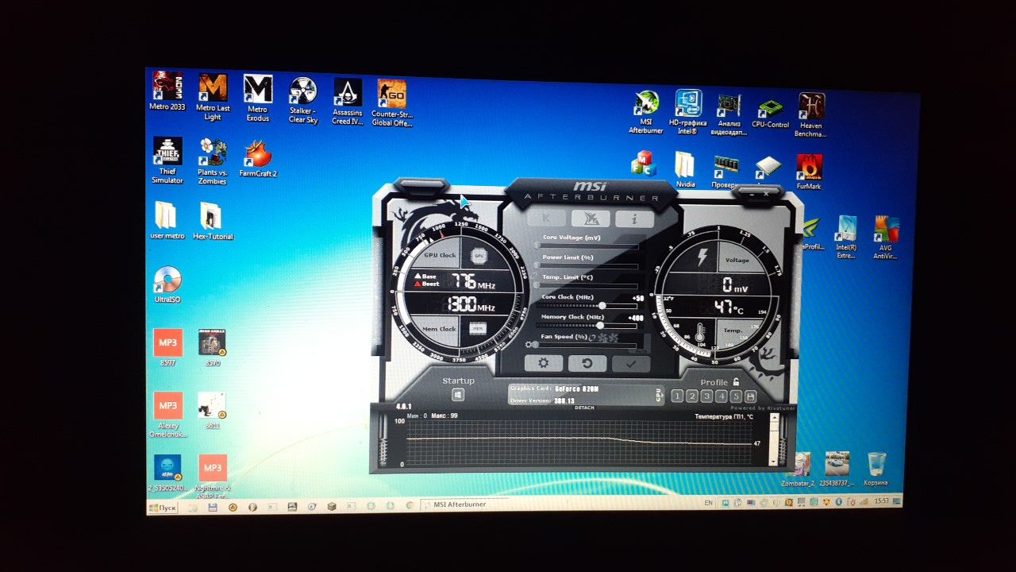This screenshot has width=1016, height=572.
Task: Click the MEM chip icon in clock gauge
Action: (477, 327)
